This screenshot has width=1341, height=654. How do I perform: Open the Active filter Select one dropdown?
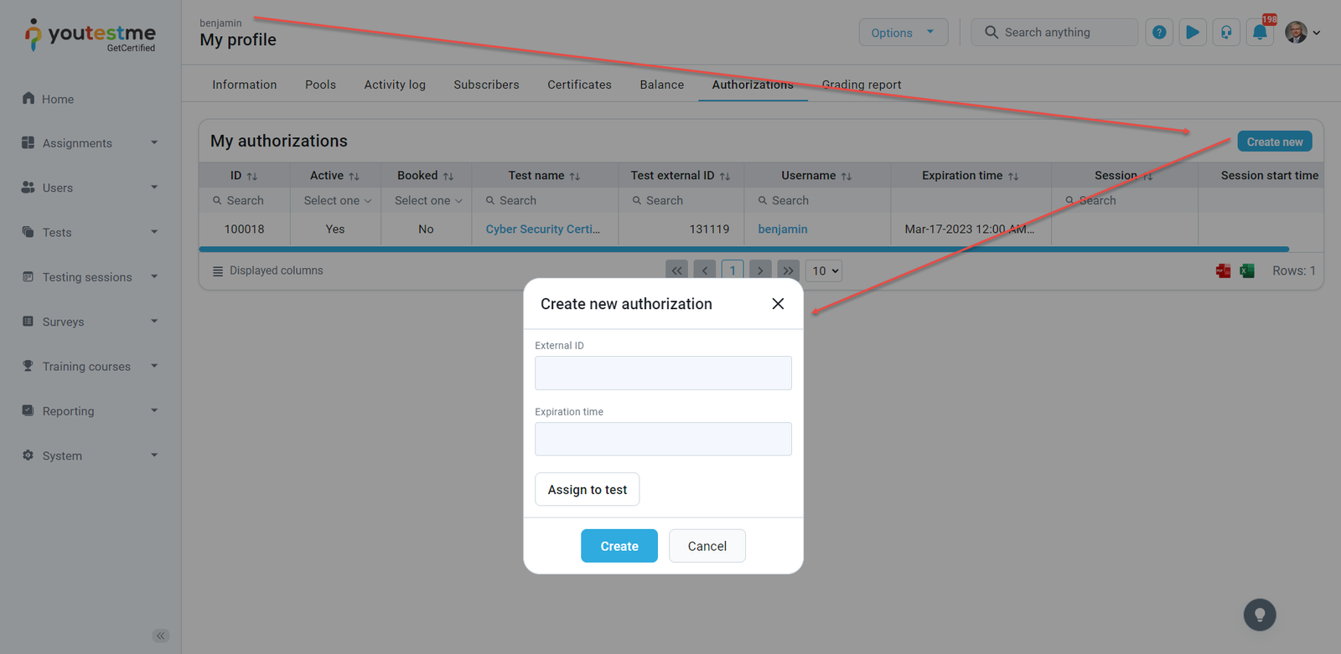pyautogui.click(x=336, y=201)
